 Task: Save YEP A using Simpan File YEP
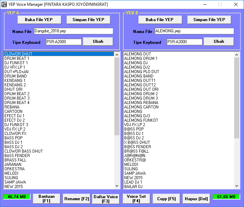pyautogui.click(x=88, y=20)
